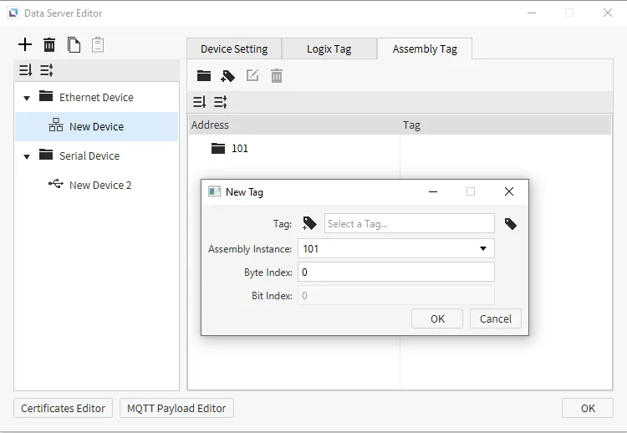Expand all items in device tree panel
The height and width of the screenshot is (433, 627).
(25, 71)
